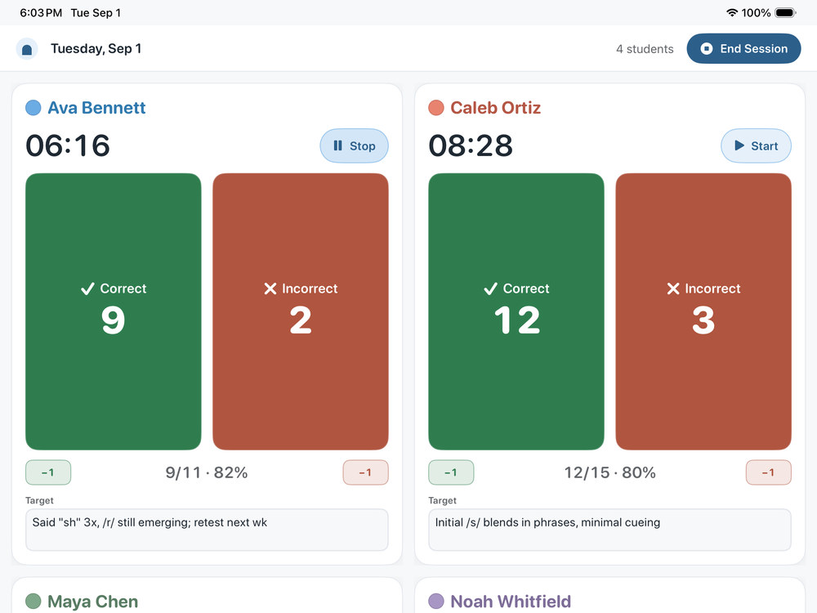This screenshot has height=613, width=817.
Task: Edit Ava Bennett's Target notes field
Action: [x=207, y=530]
